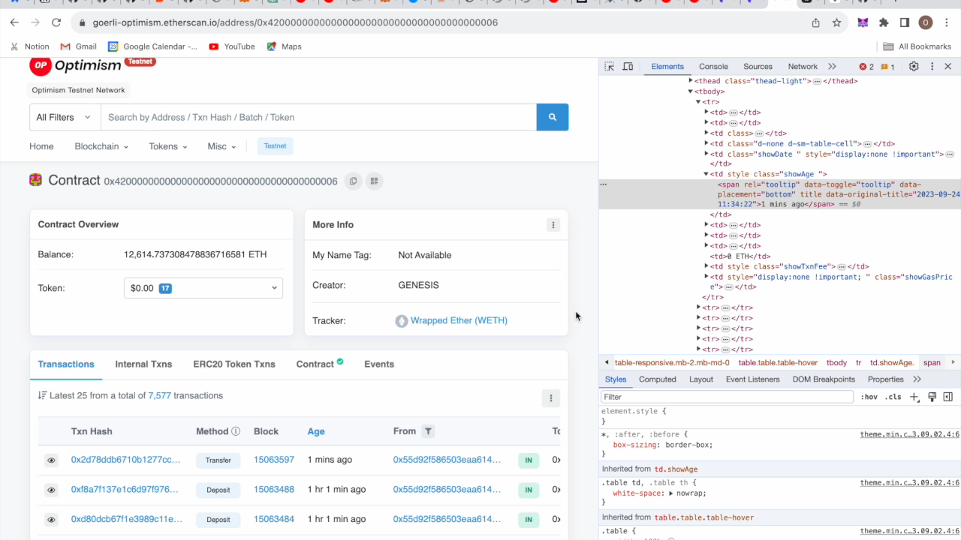Image resolution: width=961 pixels, height=540 pixels.
Task: Click the blue search magnifier button
Action: (553, 117)
